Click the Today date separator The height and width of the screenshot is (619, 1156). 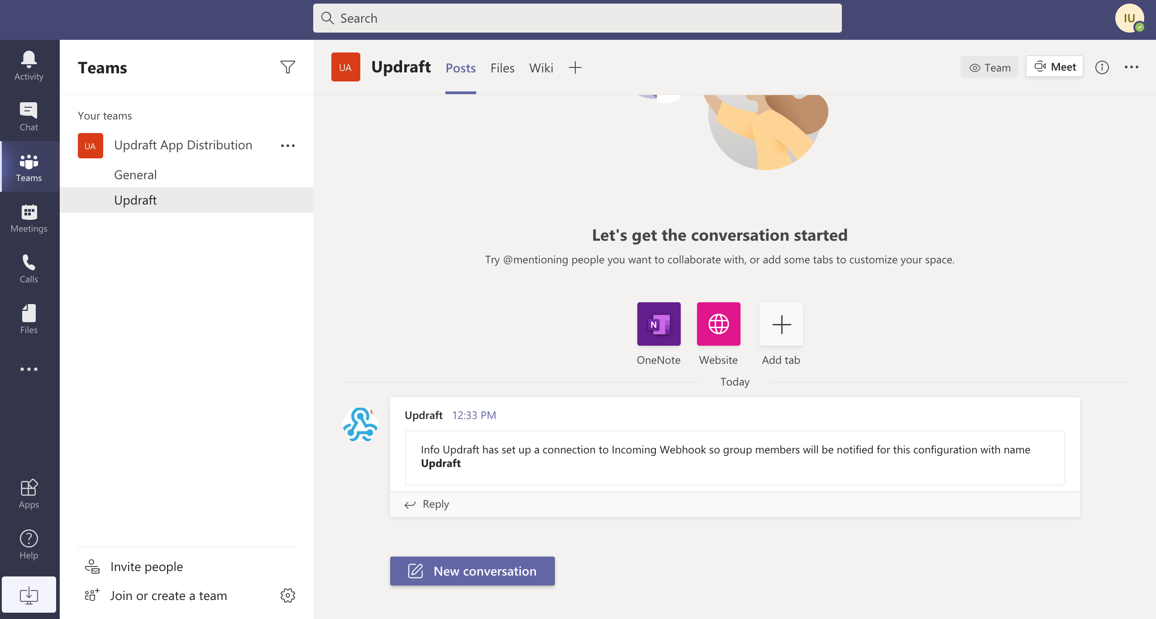tap(735, 382)
